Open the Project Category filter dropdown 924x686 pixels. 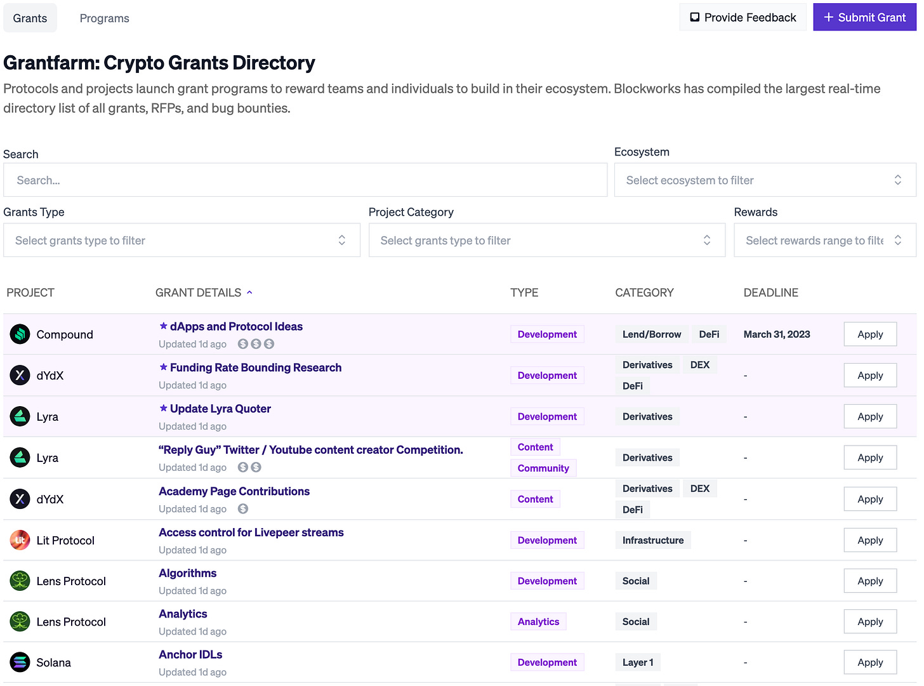coord(547,240)
